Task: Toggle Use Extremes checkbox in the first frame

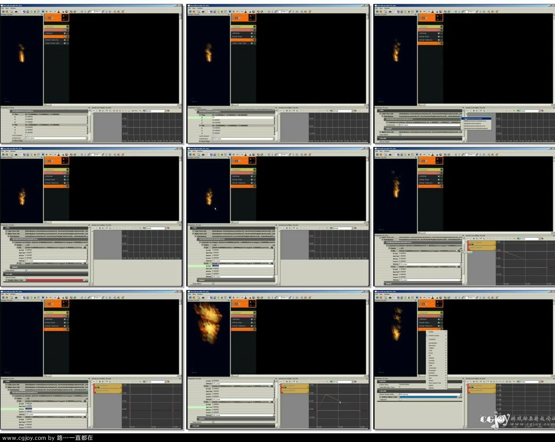Action: (26, 135)
